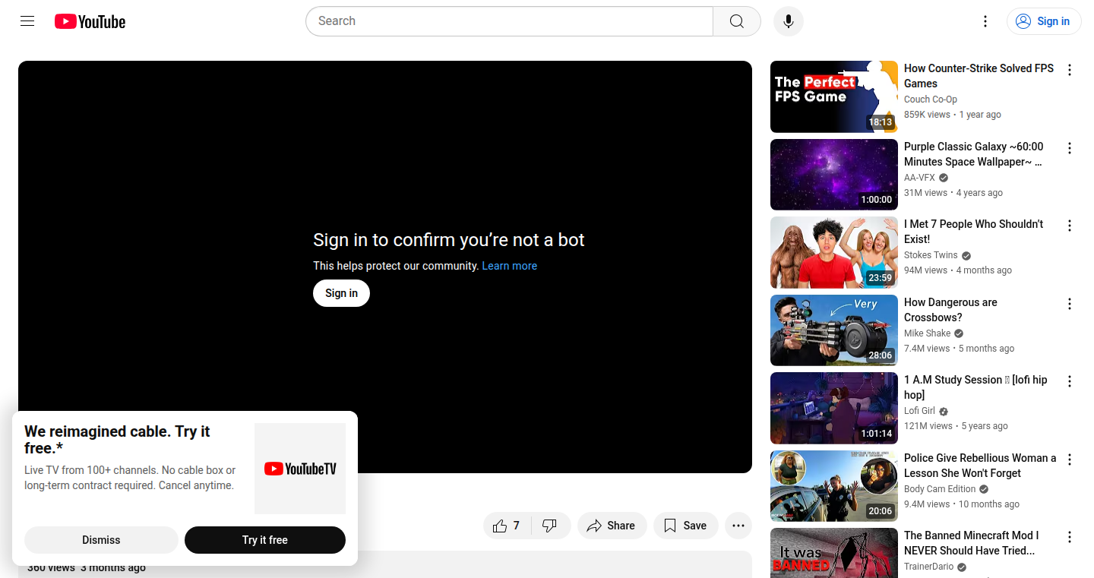Open 'How Dangerous are Crossbows?' title

(x=950, y=310)
